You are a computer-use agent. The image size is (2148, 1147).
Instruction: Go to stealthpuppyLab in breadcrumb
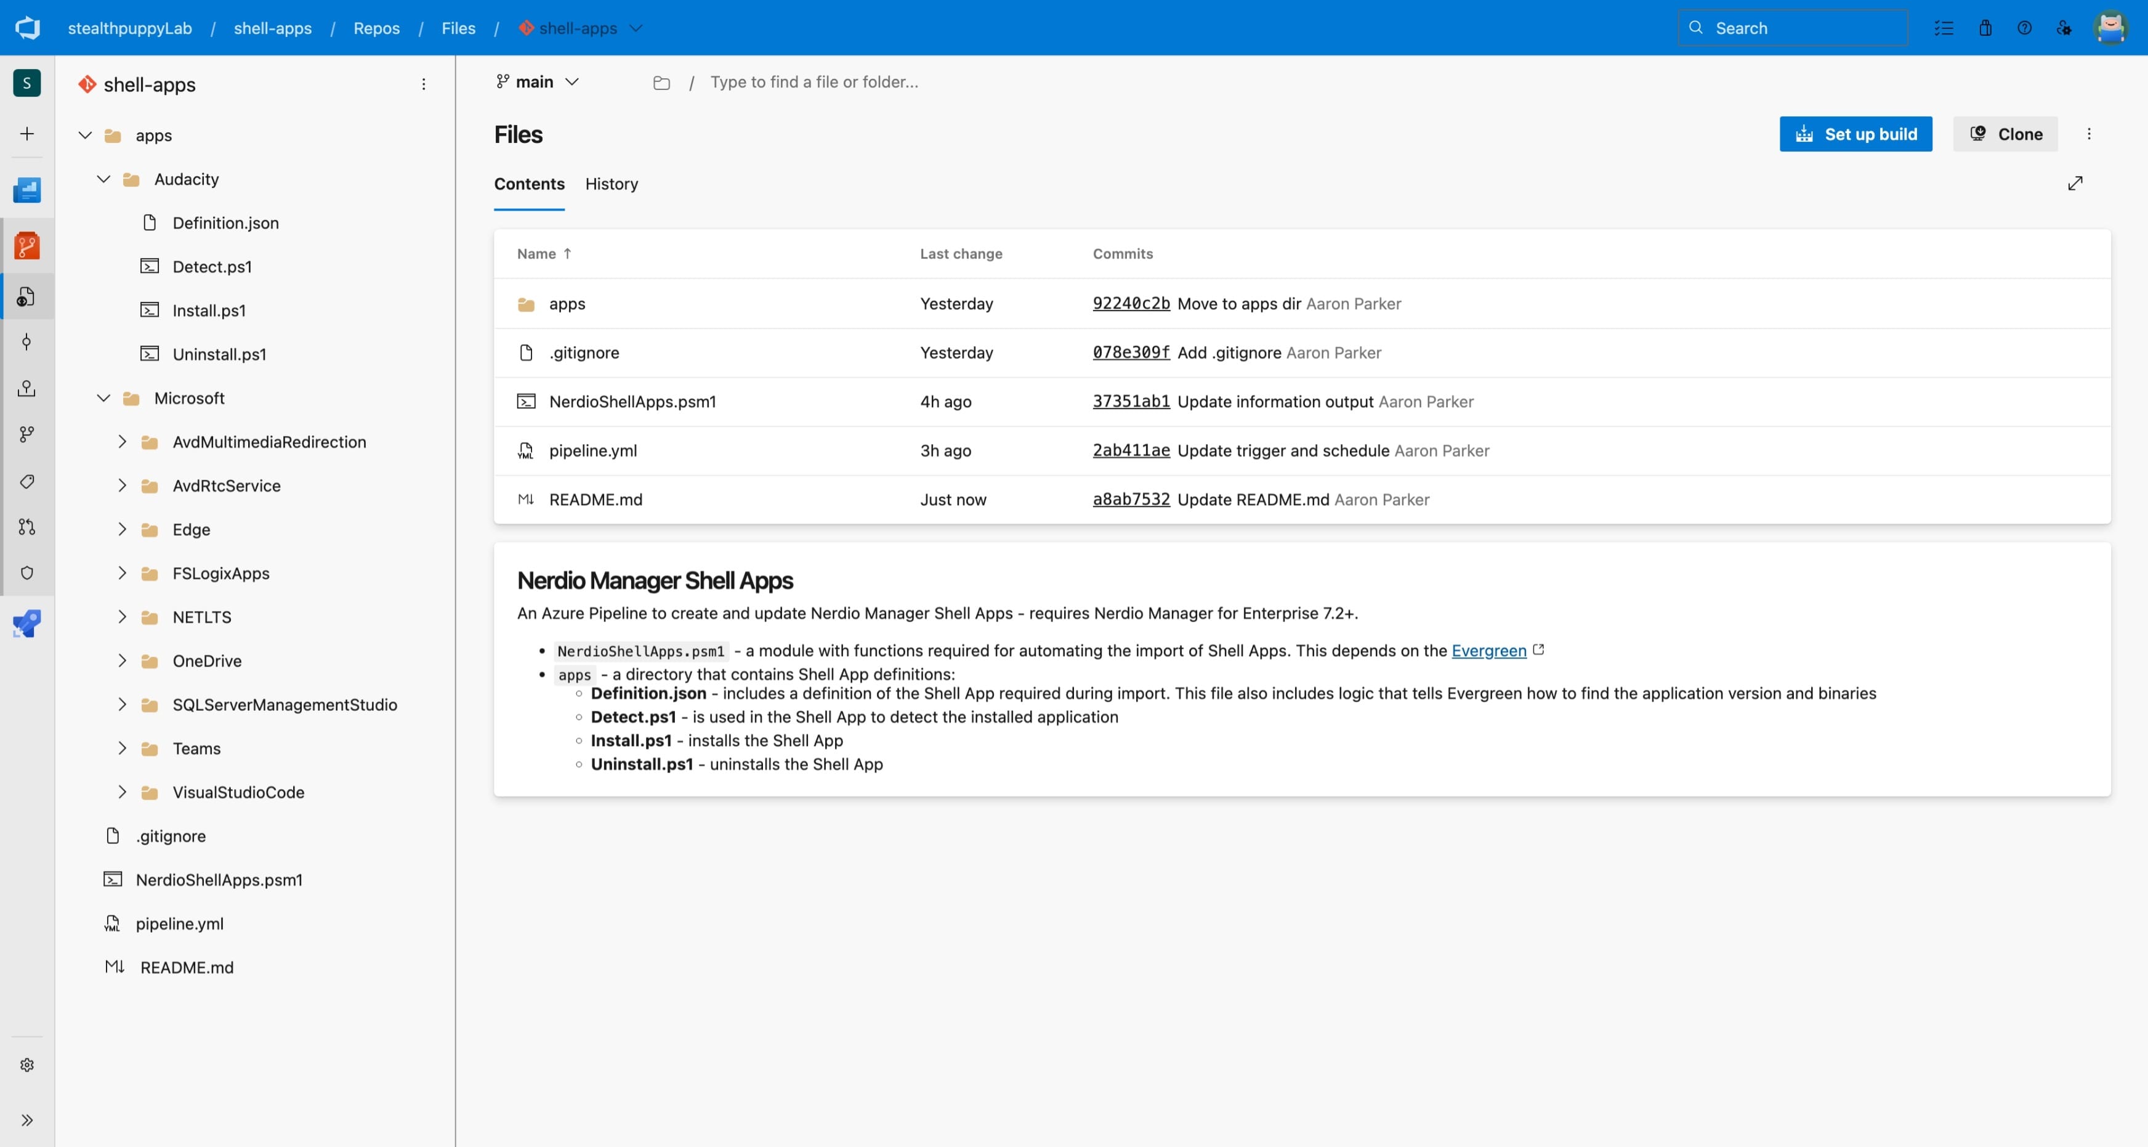(x=130, y=28)
